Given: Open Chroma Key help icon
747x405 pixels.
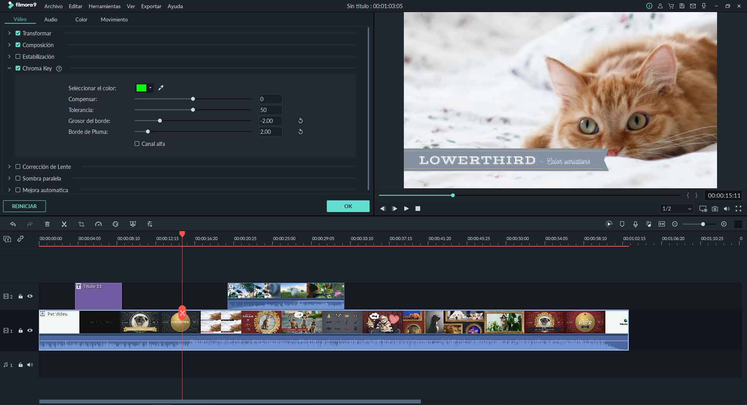Looking at the screenshot, I should pos(59,68).
